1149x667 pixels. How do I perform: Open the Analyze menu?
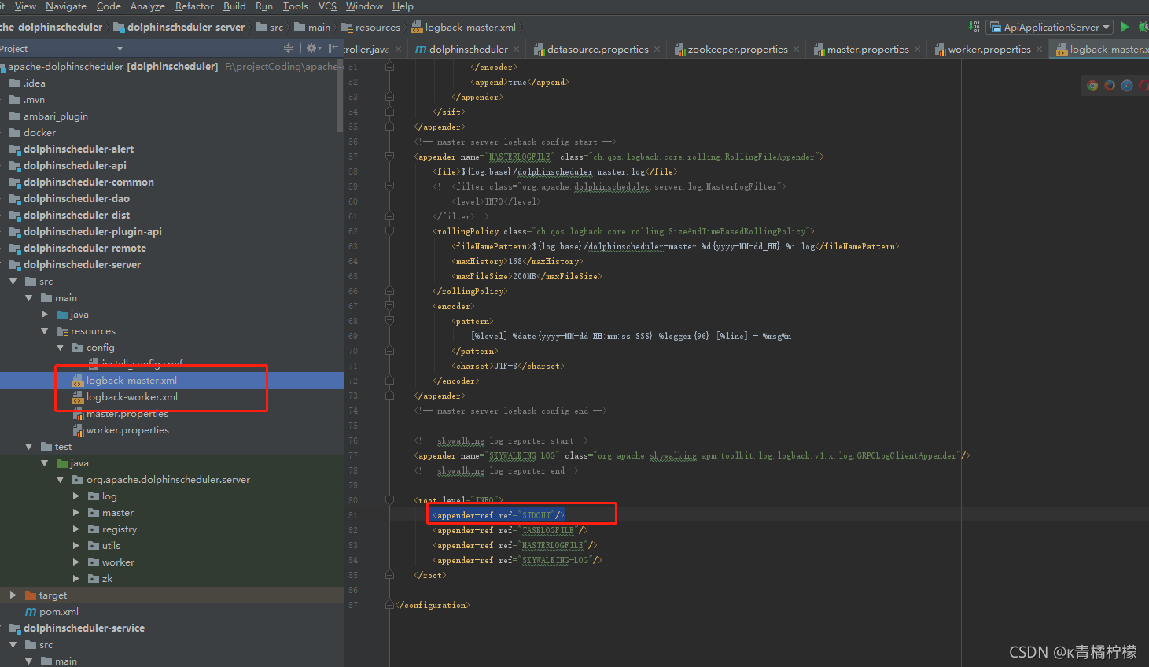[148, 6]
